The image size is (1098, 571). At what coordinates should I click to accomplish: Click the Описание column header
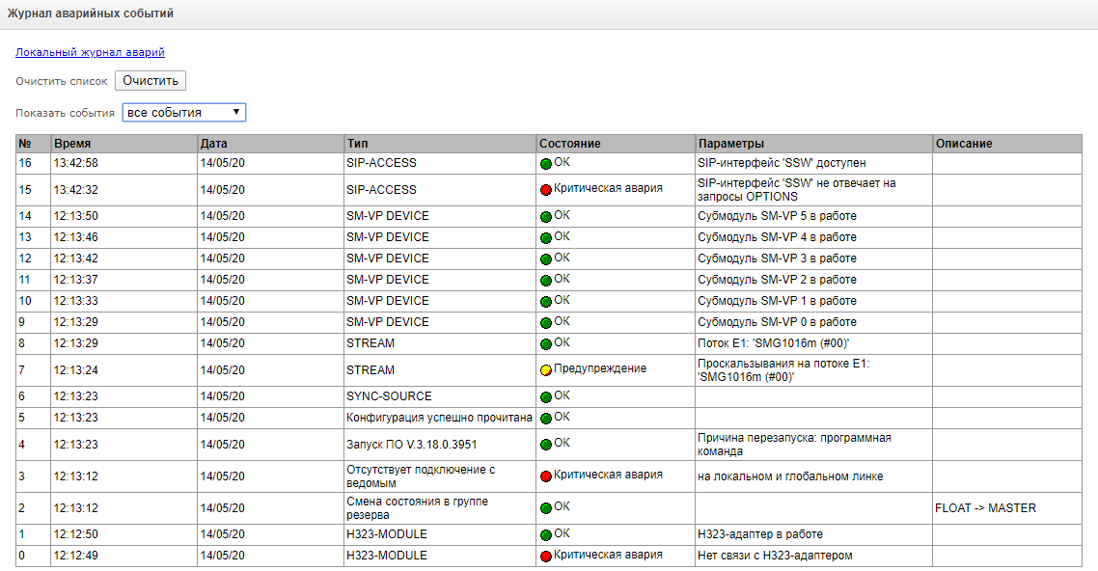[x=1007, y=144]
